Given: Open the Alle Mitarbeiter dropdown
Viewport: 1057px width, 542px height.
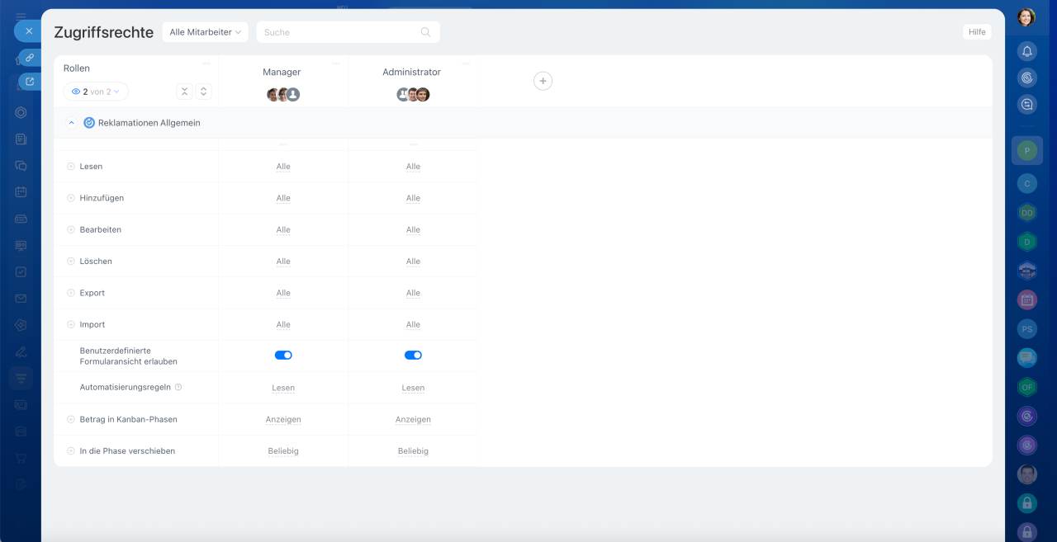Looking at the screenshot, I should click(x=205, y=32).
